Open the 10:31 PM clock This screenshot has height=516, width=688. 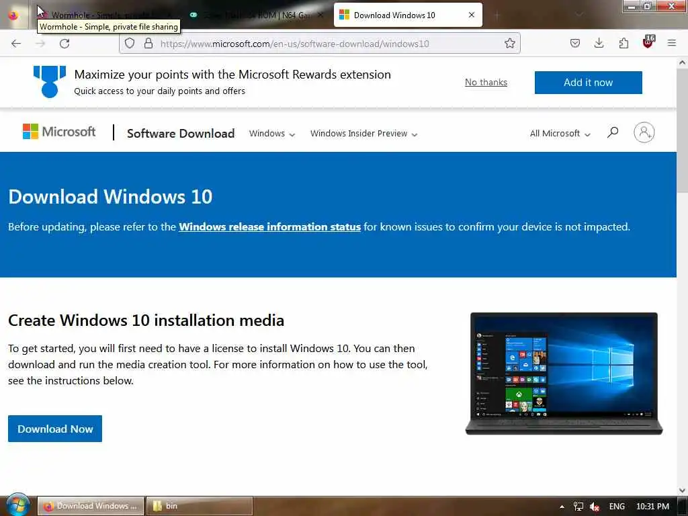coord(652,507)
